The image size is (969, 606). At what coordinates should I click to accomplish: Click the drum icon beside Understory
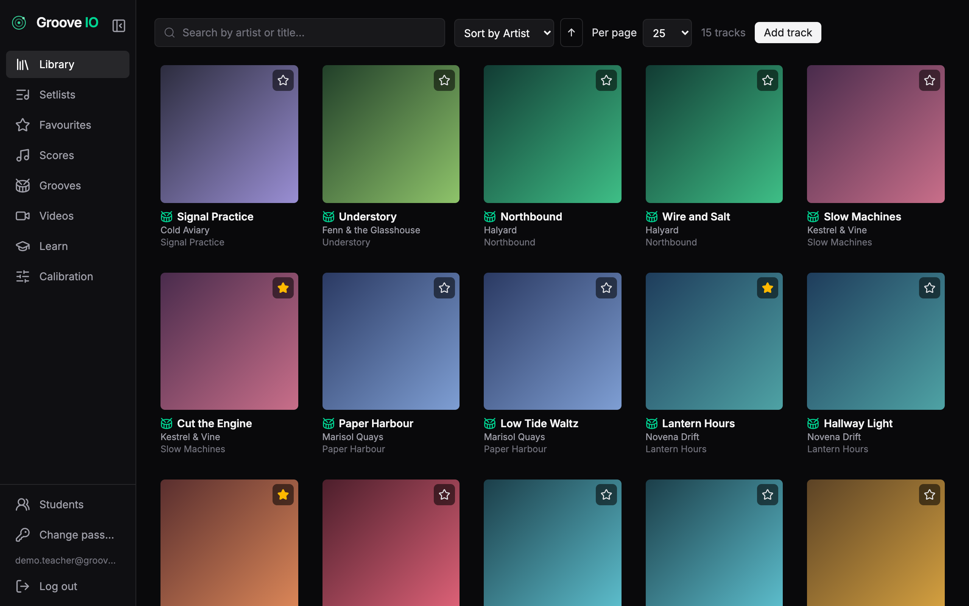pos(328,217)
